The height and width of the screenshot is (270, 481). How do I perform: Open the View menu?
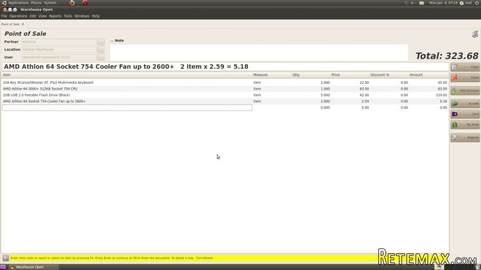coord(42,16)
